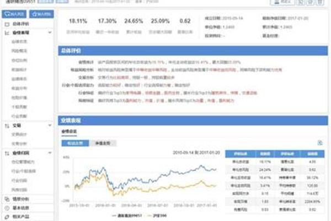Image resolution: width=331 pixels, height=221 pixels.
Task: Open 相关产品 from the sidebar
Action: click(x=21, y=217)
